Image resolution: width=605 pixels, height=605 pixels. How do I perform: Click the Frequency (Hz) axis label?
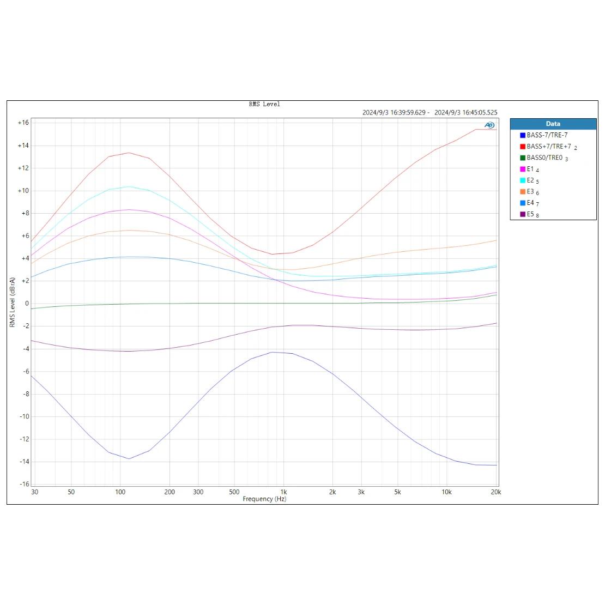[x=264, y=499]
